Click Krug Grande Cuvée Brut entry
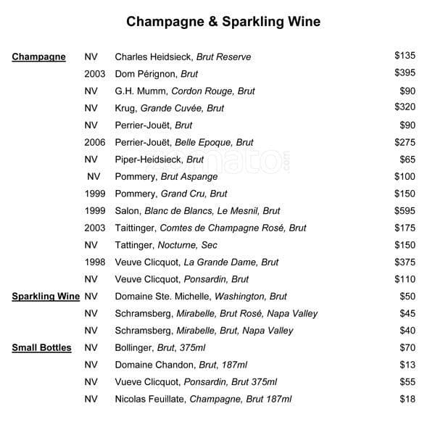This screenshot has height=422, width=435. (x=169, y=108)
